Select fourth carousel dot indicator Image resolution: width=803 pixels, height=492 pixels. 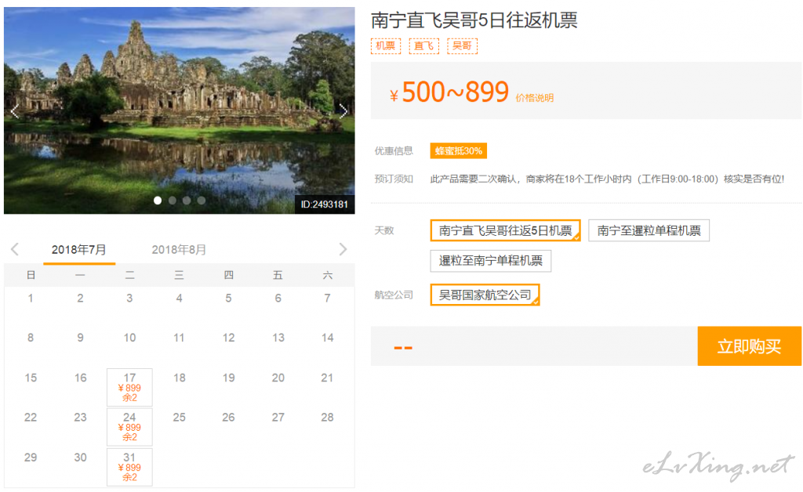tap(202, 201)
